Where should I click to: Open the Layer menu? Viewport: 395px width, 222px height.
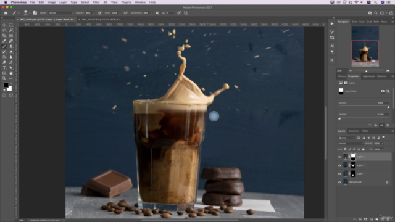point(63,2)
